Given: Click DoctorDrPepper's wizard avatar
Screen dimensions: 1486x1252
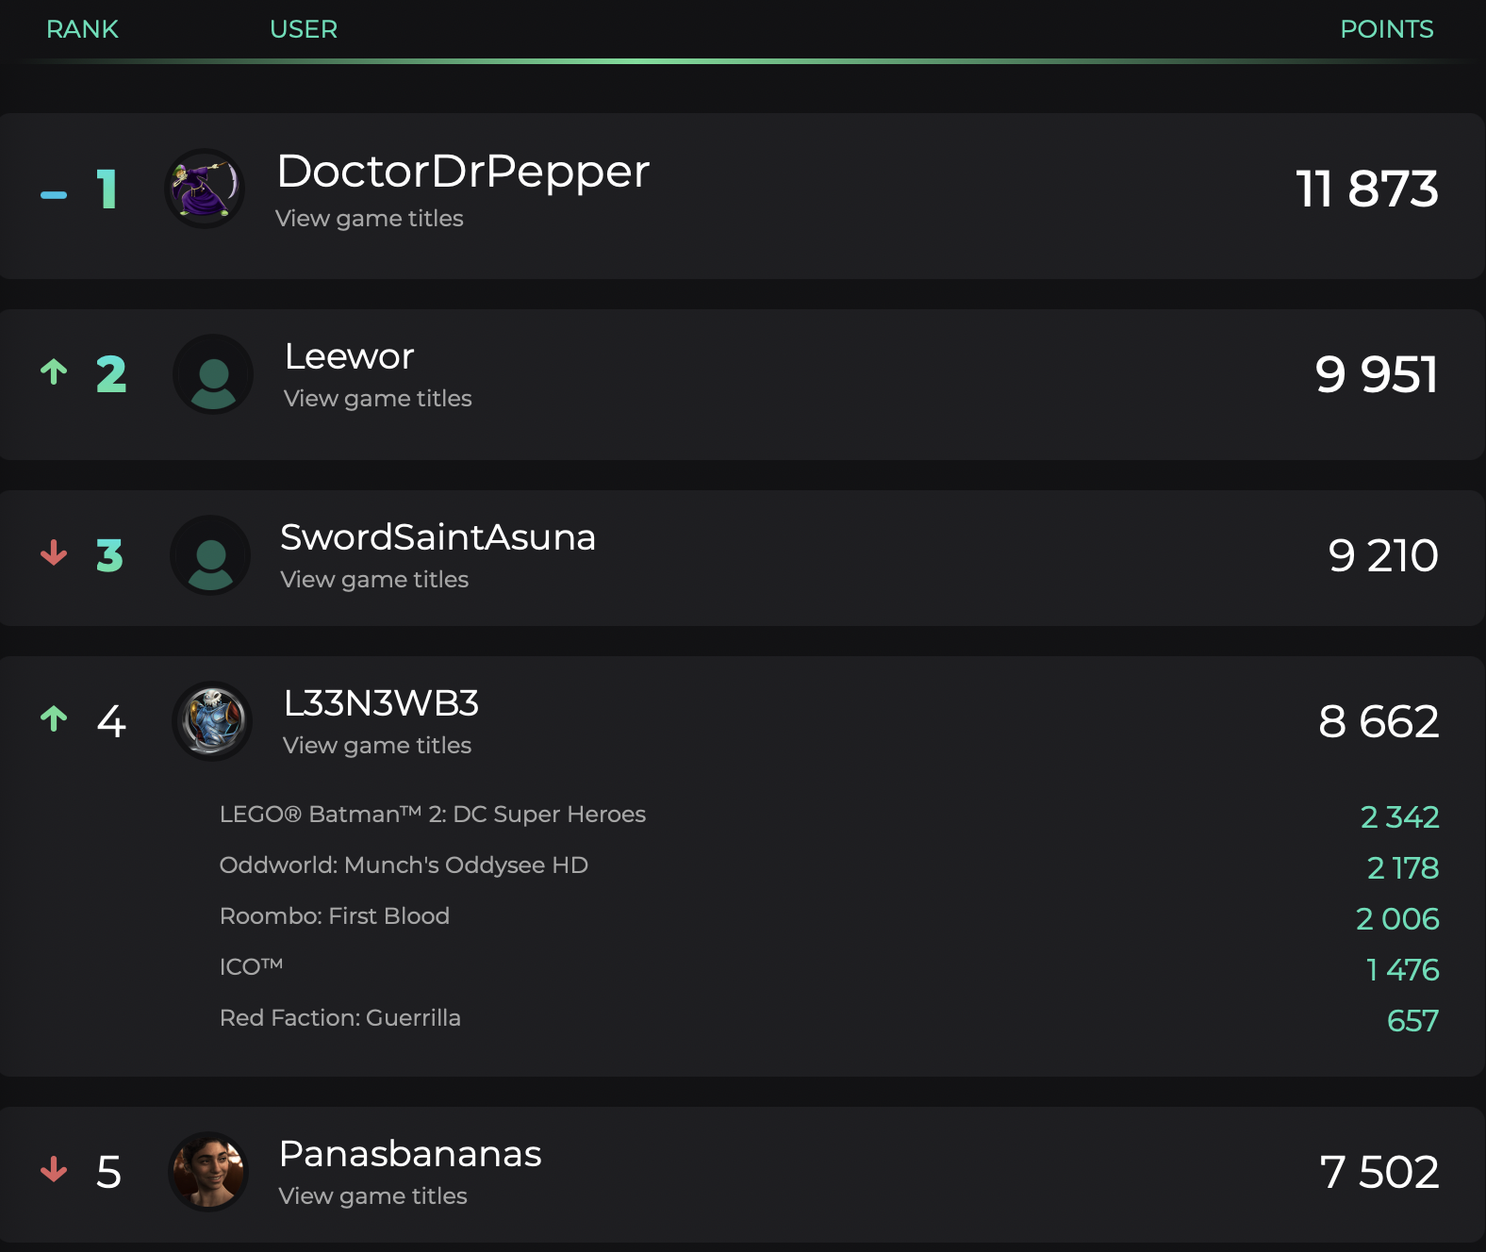Looking at the screenshot, I should coord(205,189).
